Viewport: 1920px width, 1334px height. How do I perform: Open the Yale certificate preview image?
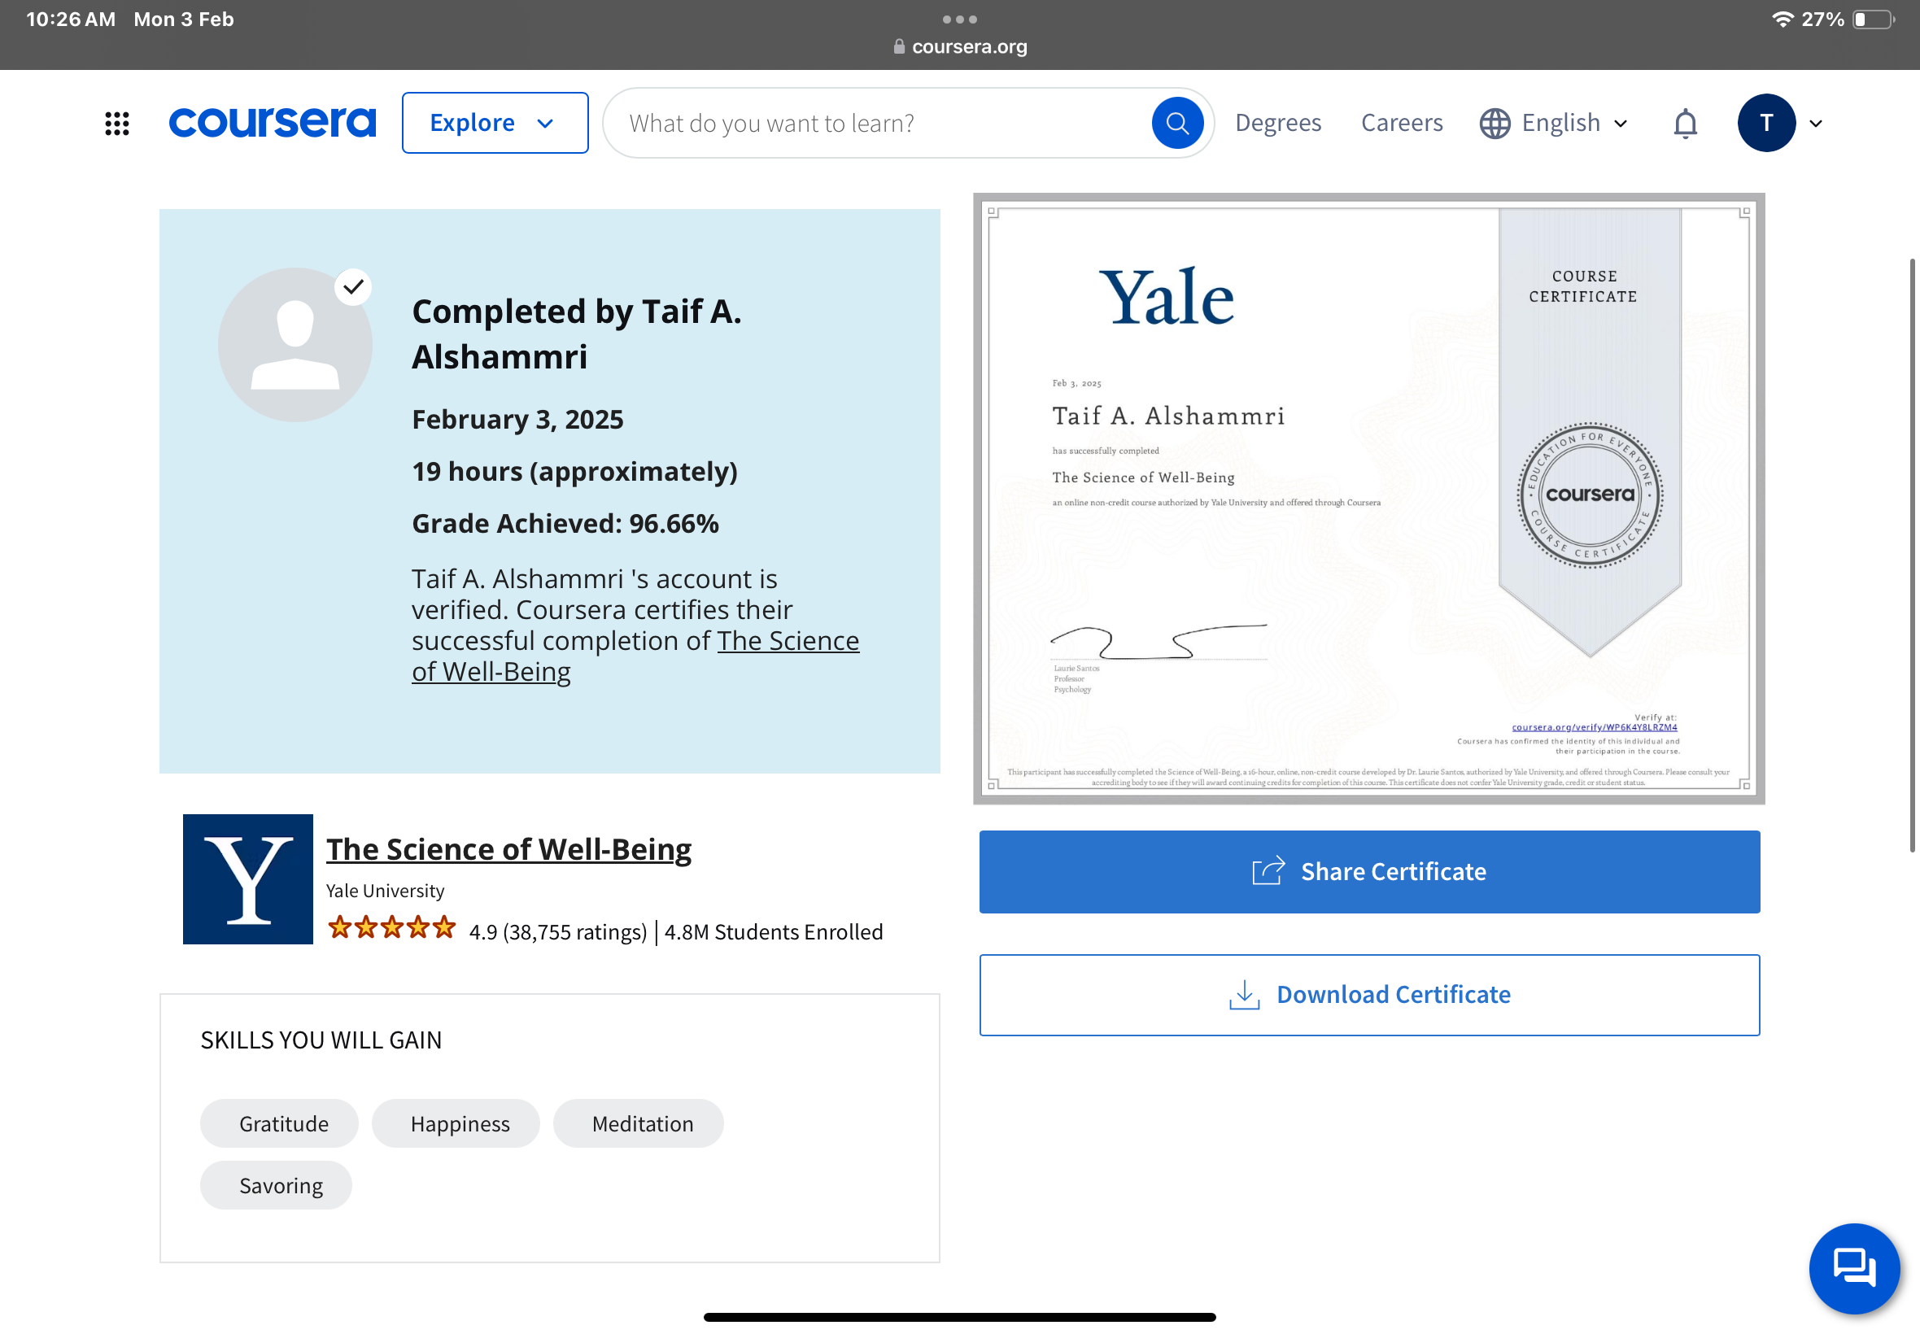pos(1368,499)
